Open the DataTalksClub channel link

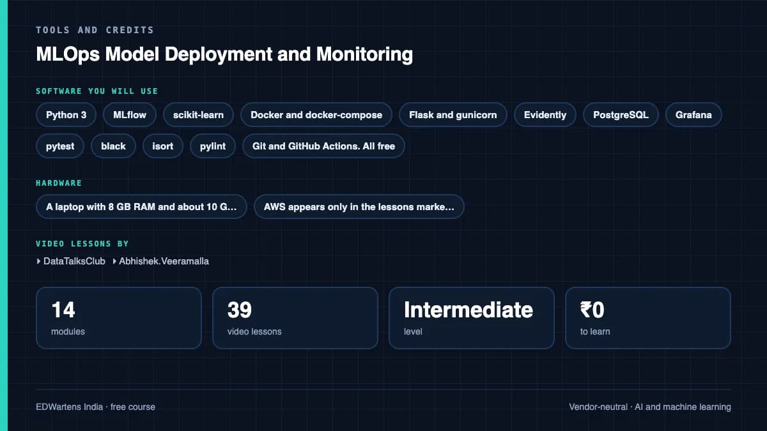[74, 261]
